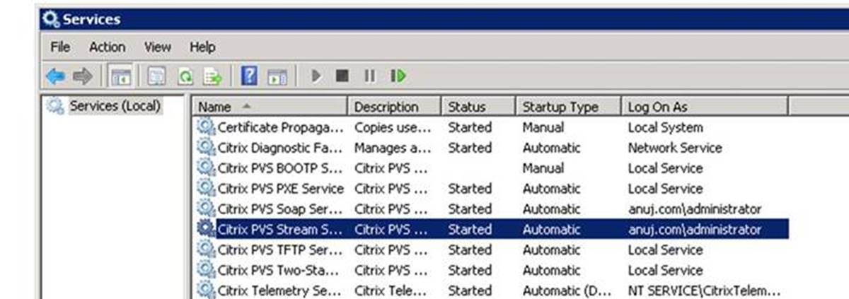Open the File menu
The image size is (849, 299).
pyautogui.click(x=60, y=47)
